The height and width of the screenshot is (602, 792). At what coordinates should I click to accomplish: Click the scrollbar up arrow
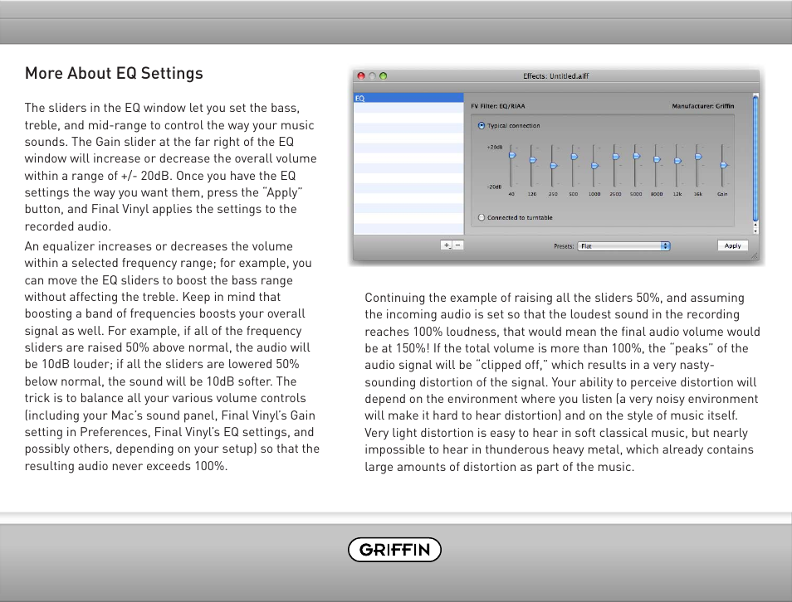click(755, 225)
